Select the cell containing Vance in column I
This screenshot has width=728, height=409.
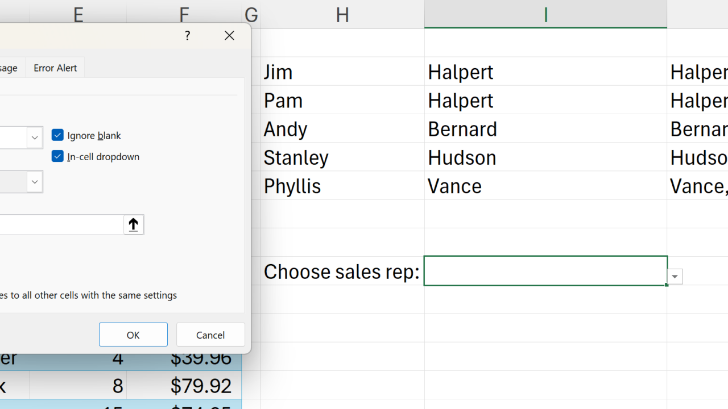(x=545, y=186)
